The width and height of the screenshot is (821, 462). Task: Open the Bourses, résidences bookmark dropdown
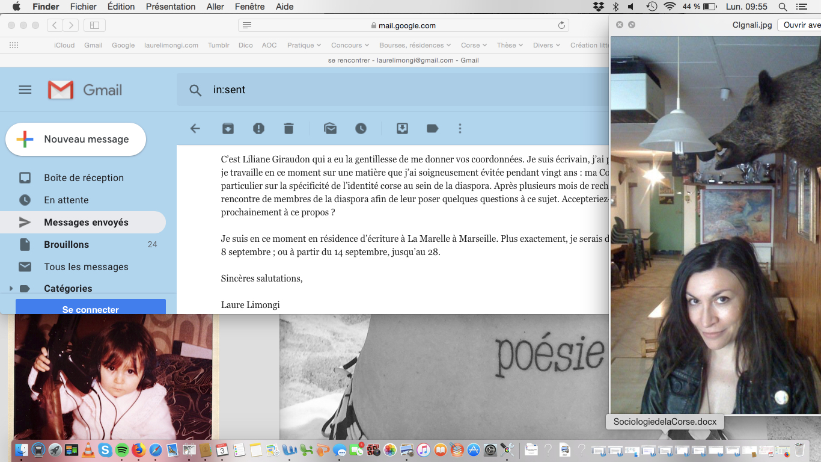pos(415,45)
